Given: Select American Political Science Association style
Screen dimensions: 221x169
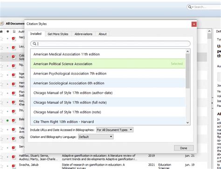Looking at the screenshot, I should (108, 63).
